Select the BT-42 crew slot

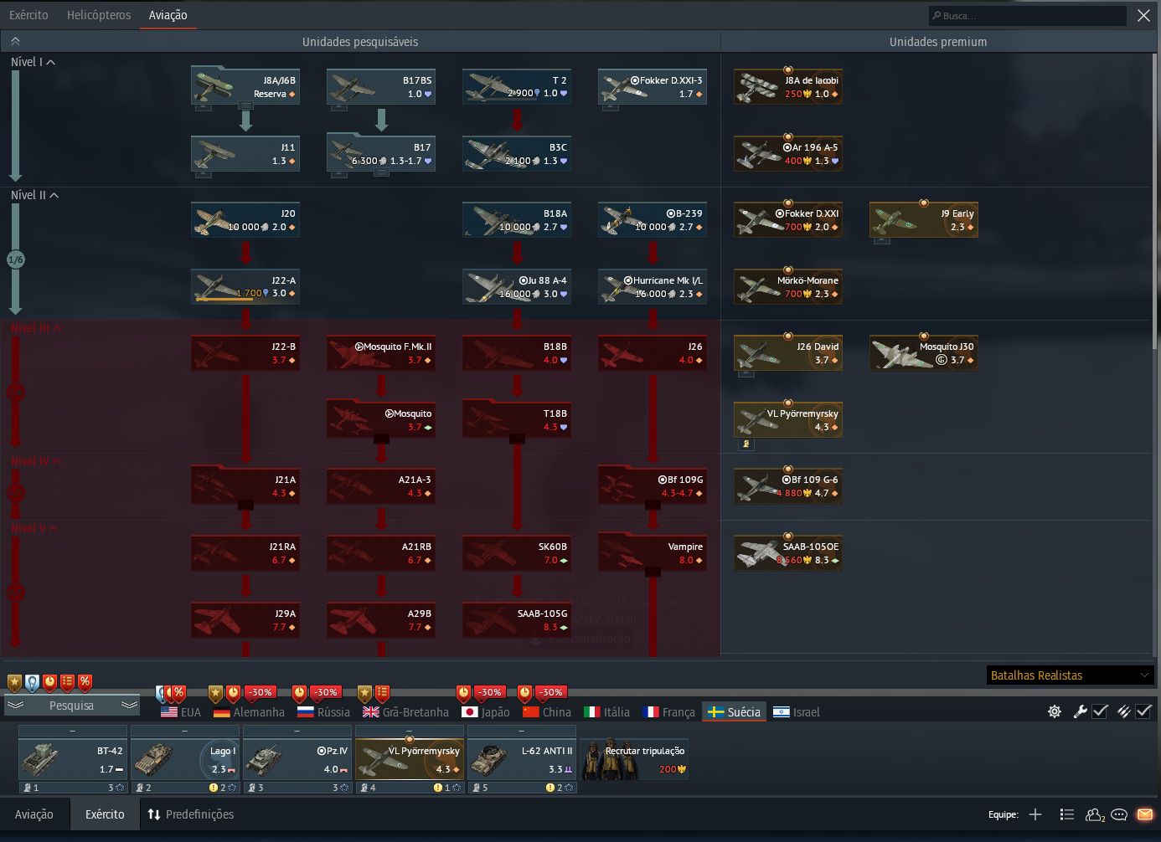(73, 759)
